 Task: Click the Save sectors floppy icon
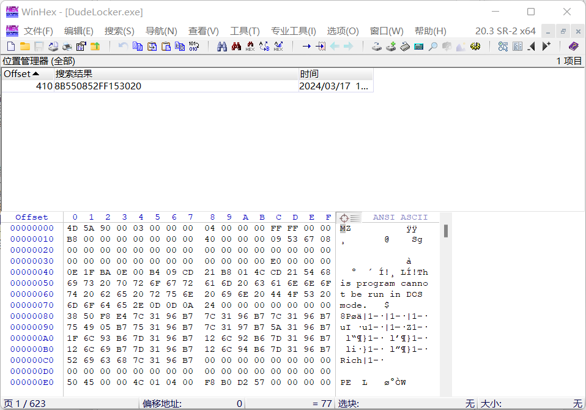click(39, 47)
